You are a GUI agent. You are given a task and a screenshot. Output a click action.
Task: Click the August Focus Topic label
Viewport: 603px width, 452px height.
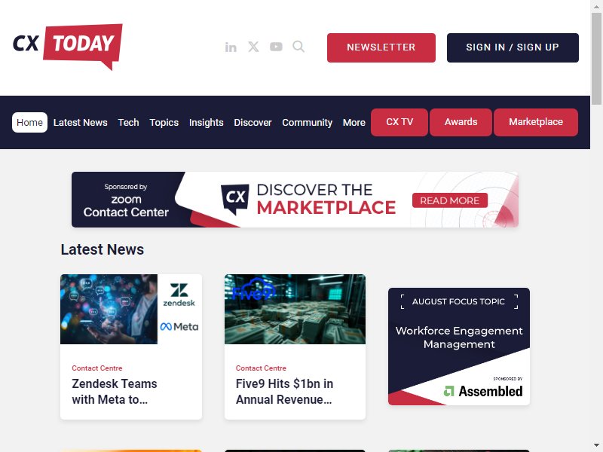tap(458, 302)
